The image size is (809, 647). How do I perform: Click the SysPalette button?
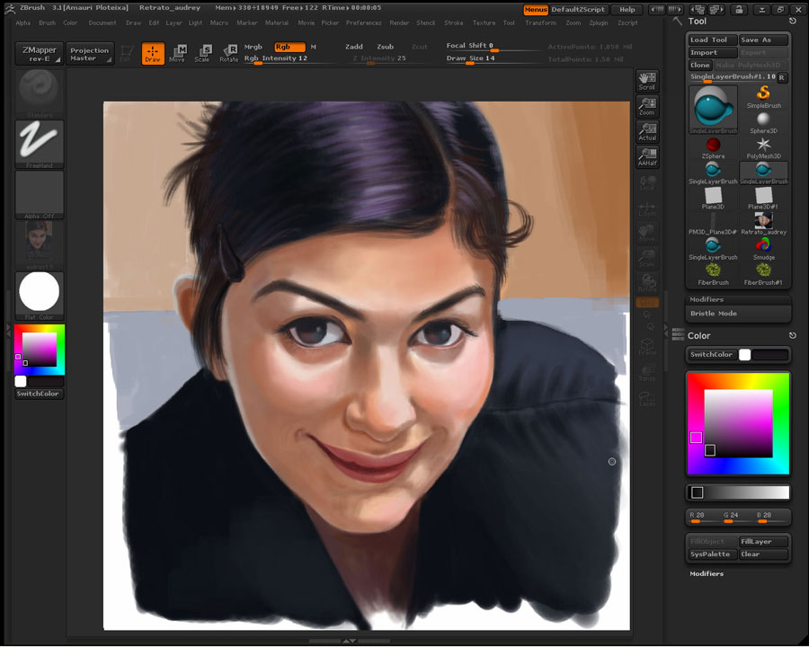coord(713,554)
